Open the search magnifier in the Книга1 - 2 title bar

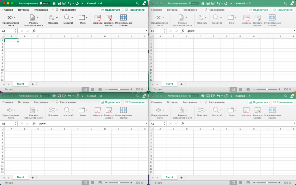[286, 3]
